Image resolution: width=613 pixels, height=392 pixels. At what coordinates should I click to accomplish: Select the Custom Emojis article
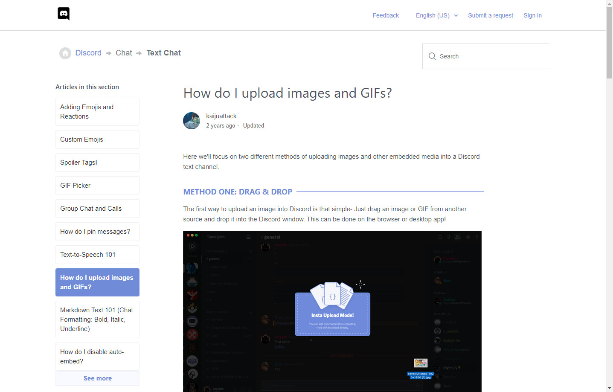[x=97, y=139]
